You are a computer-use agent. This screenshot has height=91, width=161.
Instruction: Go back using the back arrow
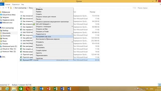pyautogui.click(x=0, y=8)
